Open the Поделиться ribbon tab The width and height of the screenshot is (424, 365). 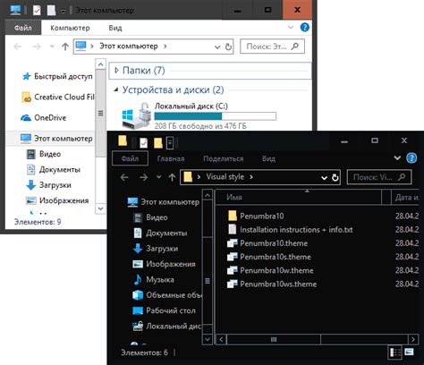tap(223, 158)
